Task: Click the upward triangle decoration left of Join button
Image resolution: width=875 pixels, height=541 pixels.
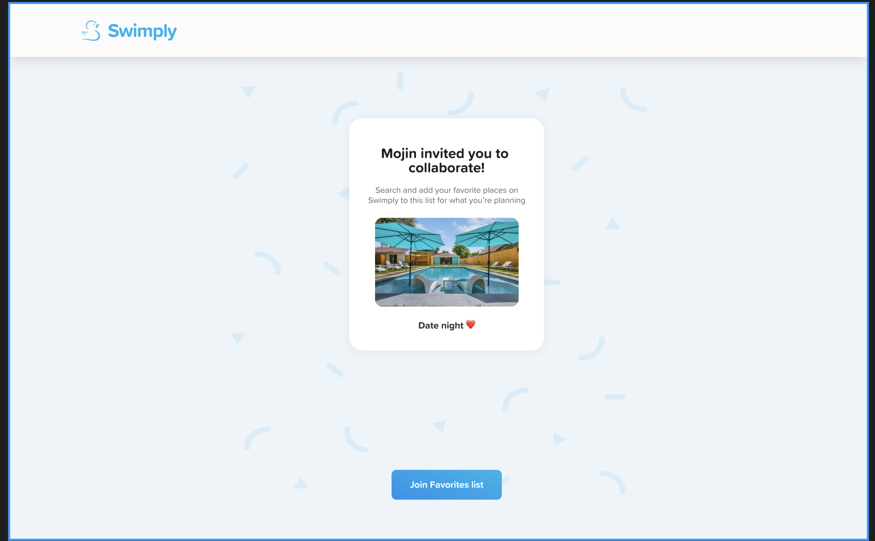Action: pyautogui.click(x=301, y=483)
